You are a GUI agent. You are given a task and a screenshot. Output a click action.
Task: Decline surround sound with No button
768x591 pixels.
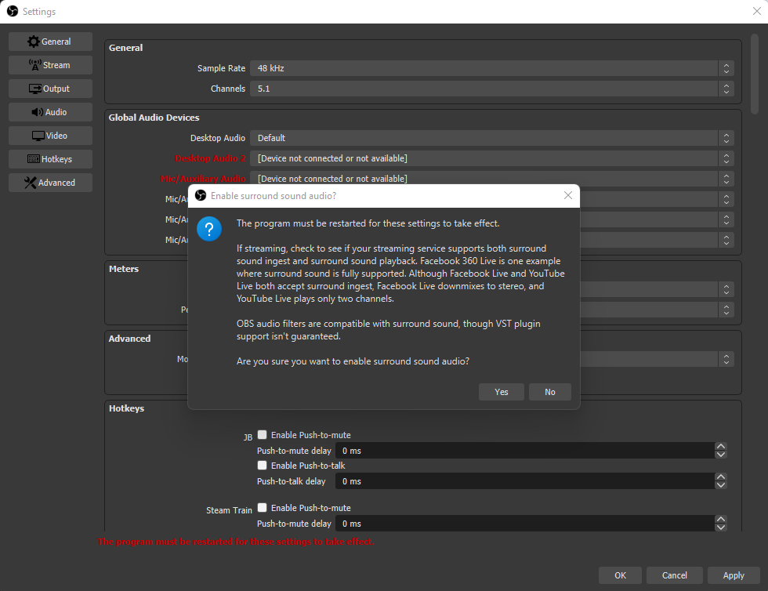pos(550,392)
